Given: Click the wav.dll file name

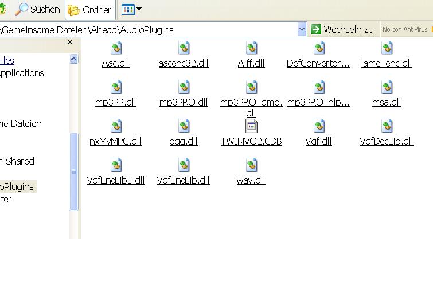Looking at the screenshot, I should pyautogui.click(x=251, y=181).
